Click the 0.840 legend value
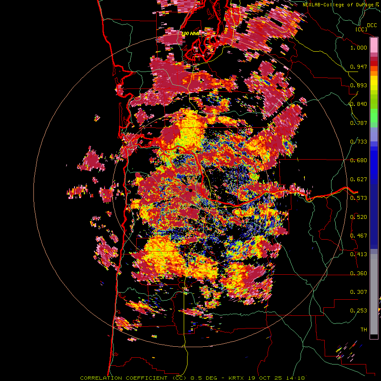This screenshot has width=381, height=381. tap(359, 104)
